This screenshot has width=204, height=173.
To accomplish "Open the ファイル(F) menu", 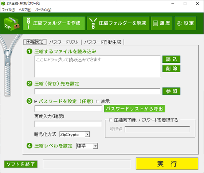I will point(9,10).
